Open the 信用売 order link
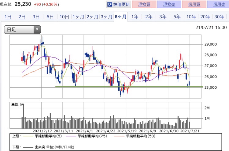 [219, 4]
